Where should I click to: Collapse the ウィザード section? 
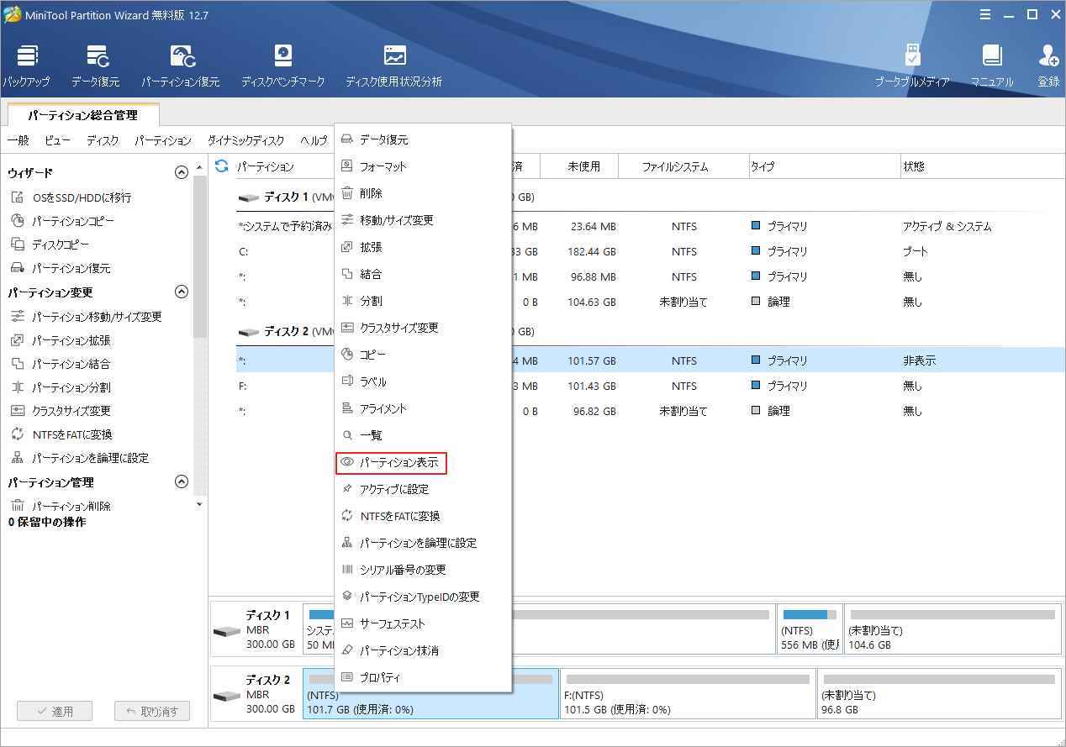point(182,172)
